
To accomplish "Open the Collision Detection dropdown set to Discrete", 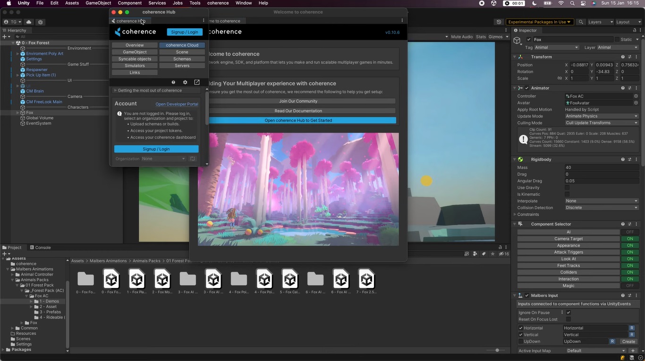I will coord(602,207).
